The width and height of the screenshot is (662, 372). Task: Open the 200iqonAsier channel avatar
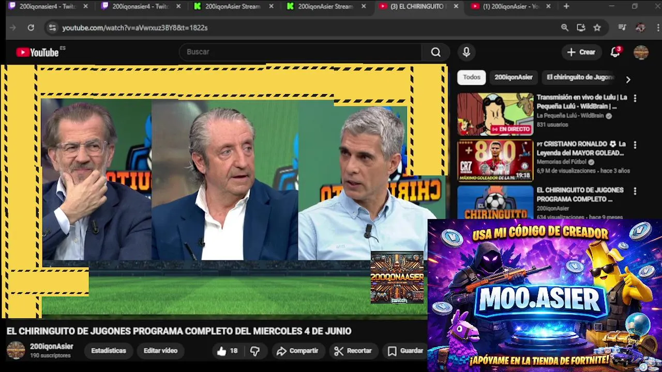click(x=16, y=350)
